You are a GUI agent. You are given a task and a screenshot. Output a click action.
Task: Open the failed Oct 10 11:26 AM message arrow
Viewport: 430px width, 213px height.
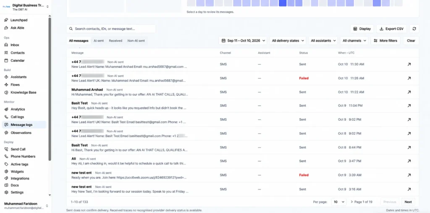click(x=409, y=78)
